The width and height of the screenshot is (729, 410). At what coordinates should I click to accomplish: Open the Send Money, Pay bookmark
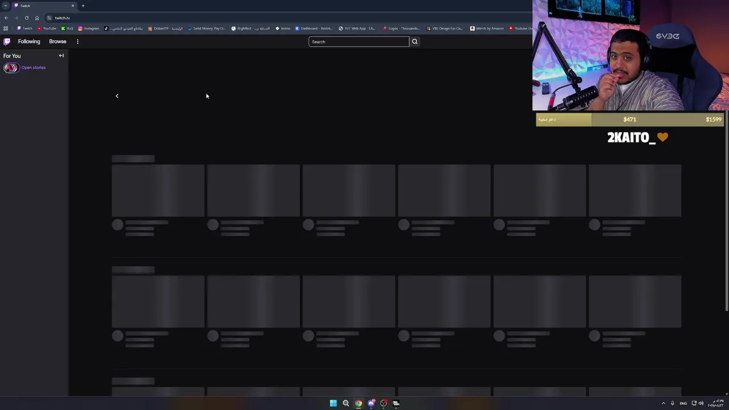pyautogui.click(x=206, y=28)
